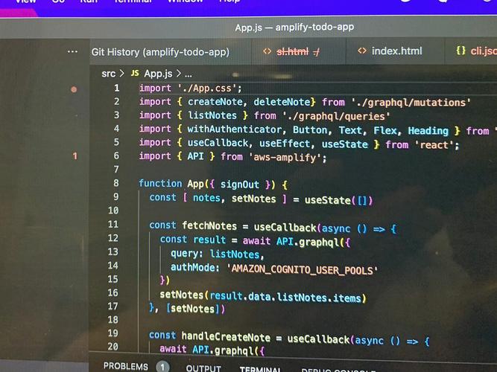Click 'deleteNote' in the line 2 import

(282, 102)
